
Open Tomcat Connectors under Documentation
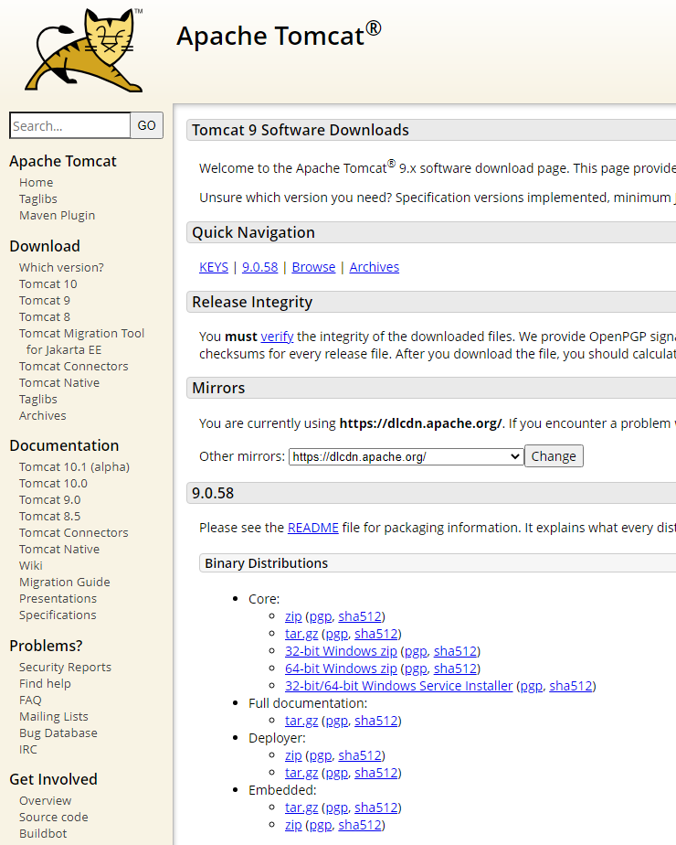click(x=74, y=532)
